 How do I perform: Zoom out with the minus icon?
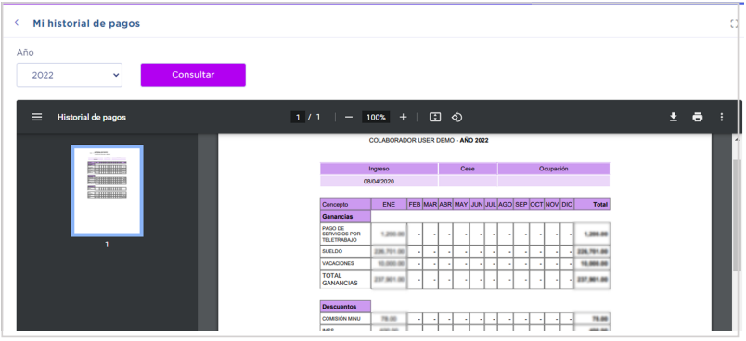[349, 117]
